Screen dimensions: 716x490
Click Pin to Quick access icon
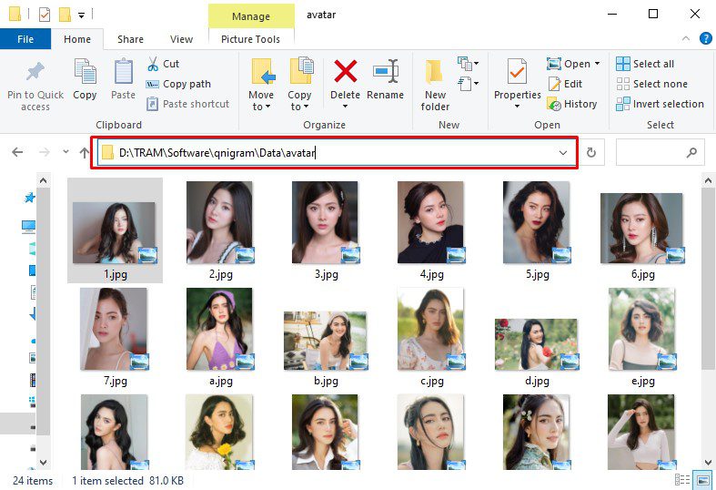click(35, 72)
